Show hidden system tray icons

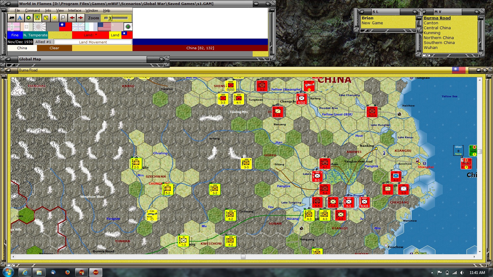(432, 273)
